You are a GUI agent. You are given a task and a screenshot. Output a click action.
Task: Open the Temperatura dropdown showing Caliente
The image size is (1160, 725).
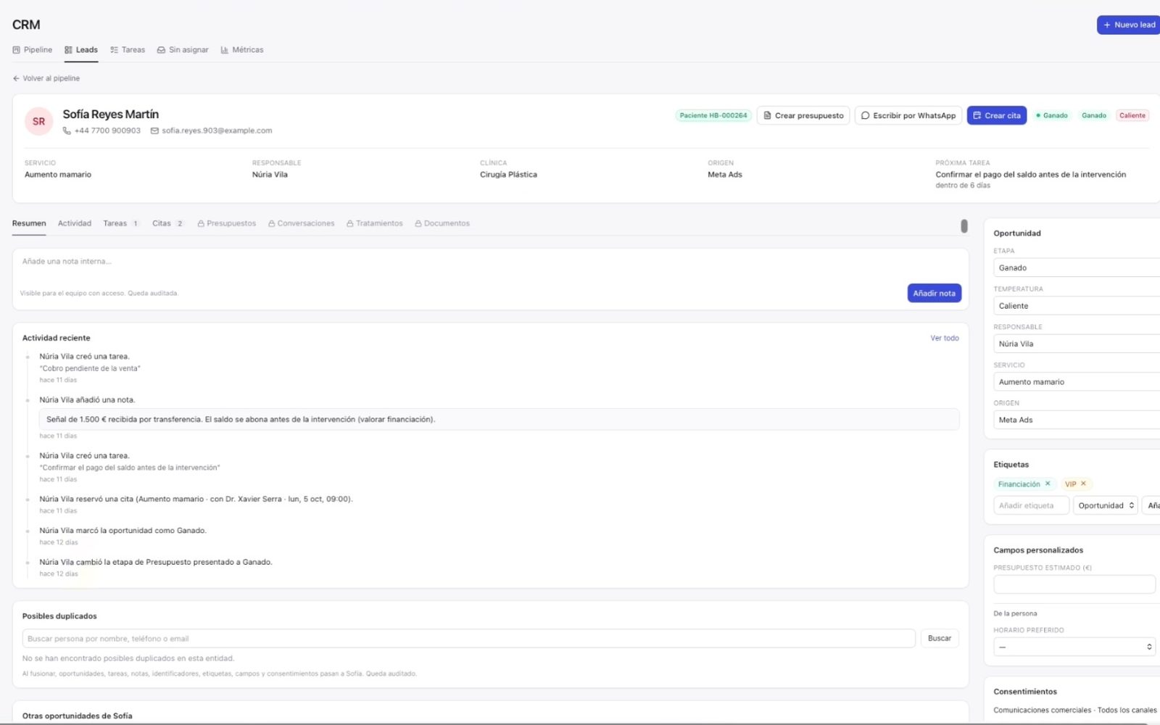pos(1077,306)
